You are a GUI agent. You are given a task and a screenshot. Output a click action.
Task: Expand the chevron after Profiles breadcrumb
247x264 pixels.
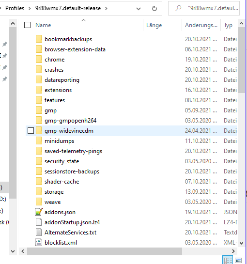pos(30,8)
